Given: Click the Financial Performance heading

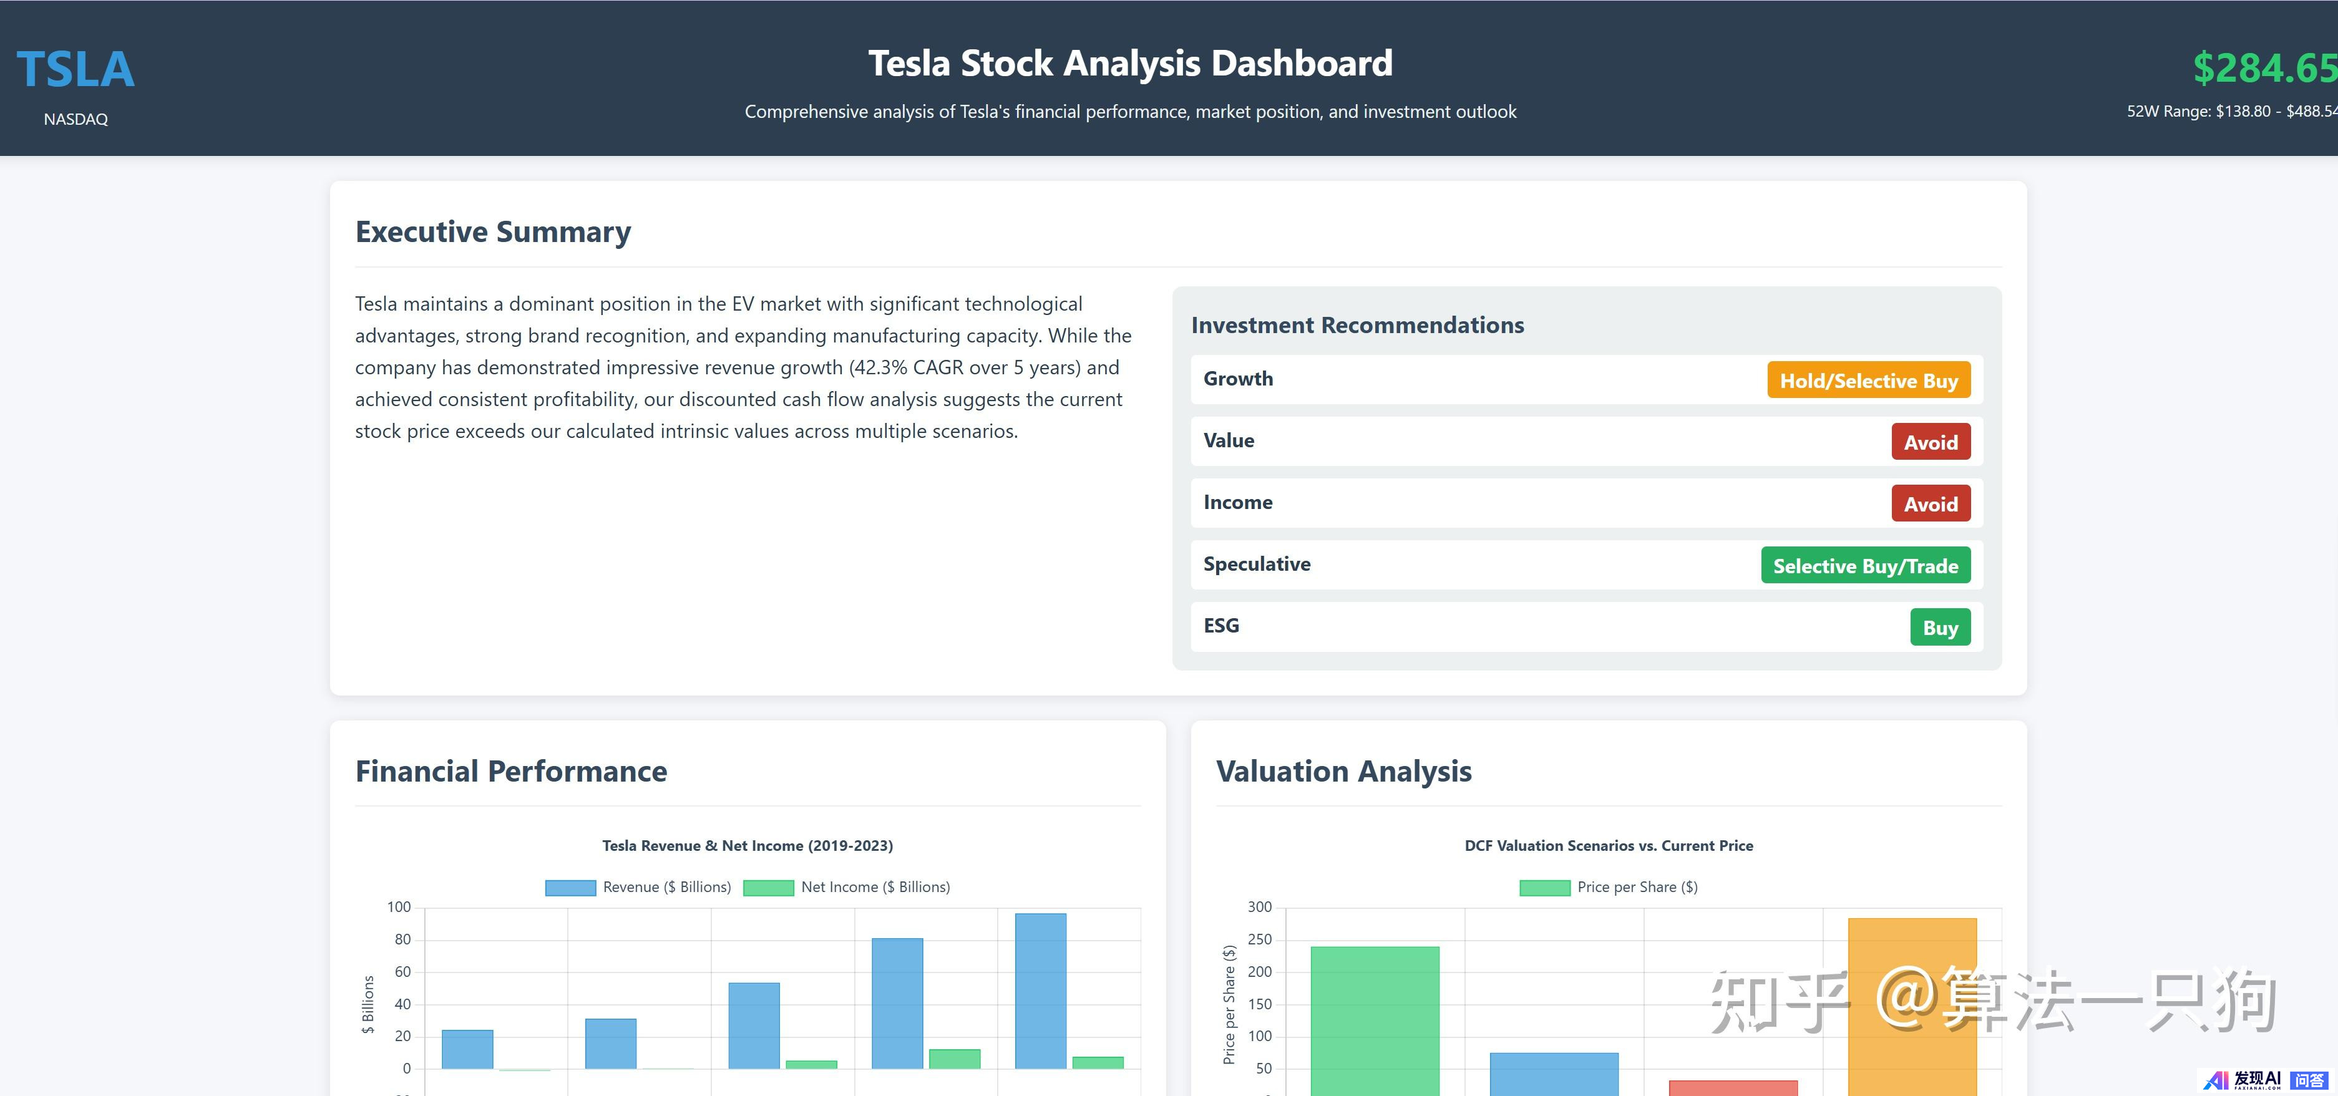Looking at the screenshot, I should (x=511, y=771).
